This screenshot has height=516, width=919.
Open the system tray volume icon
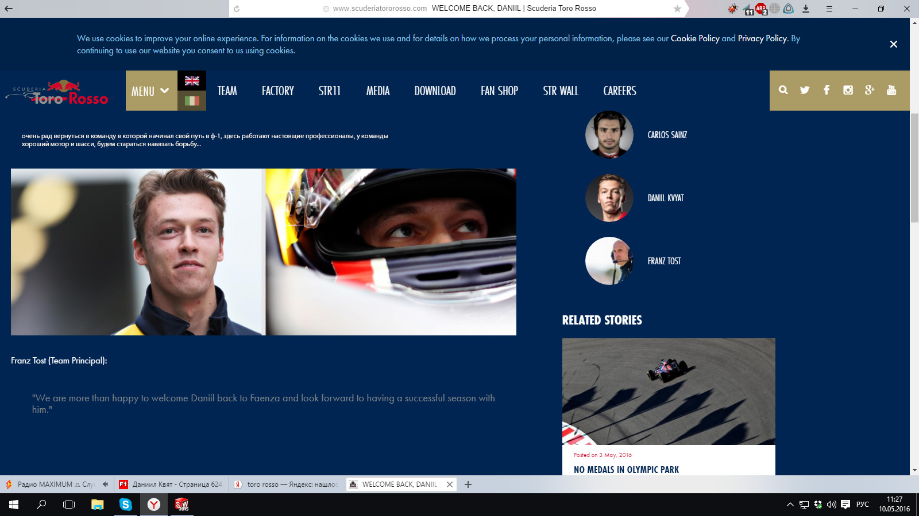point(831,505)
